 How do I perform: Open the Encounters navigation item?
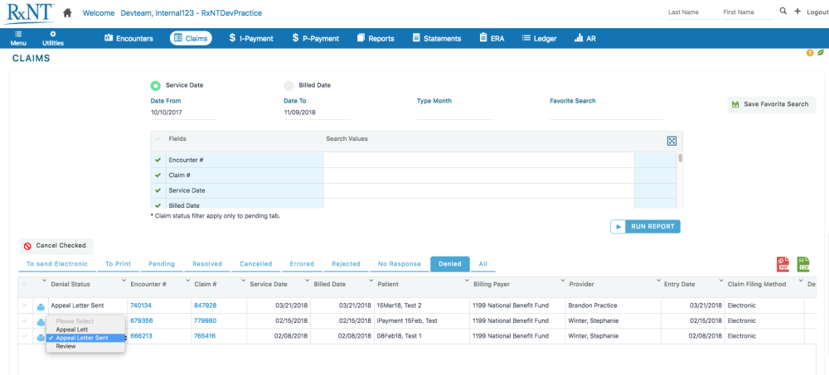[x=129, y=39]
